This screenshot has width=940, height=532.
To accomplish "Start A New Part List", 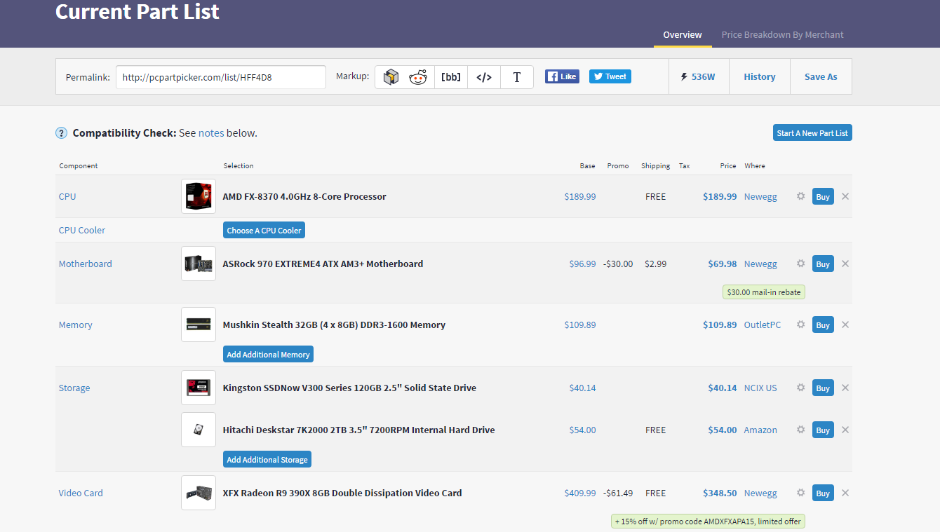I will pos(812,133).
